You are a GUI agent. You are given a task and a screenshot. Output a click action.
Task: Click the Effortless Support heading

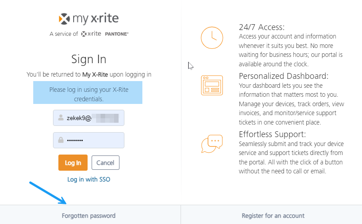[x=273, y=134]
